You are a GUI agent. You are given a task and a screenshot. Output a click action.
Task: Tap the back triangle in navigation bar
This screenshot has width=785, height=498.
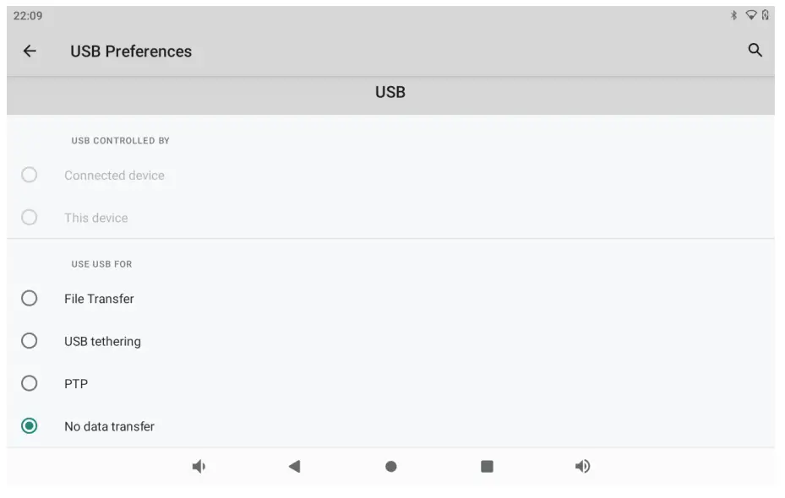(x=294, y=466)
